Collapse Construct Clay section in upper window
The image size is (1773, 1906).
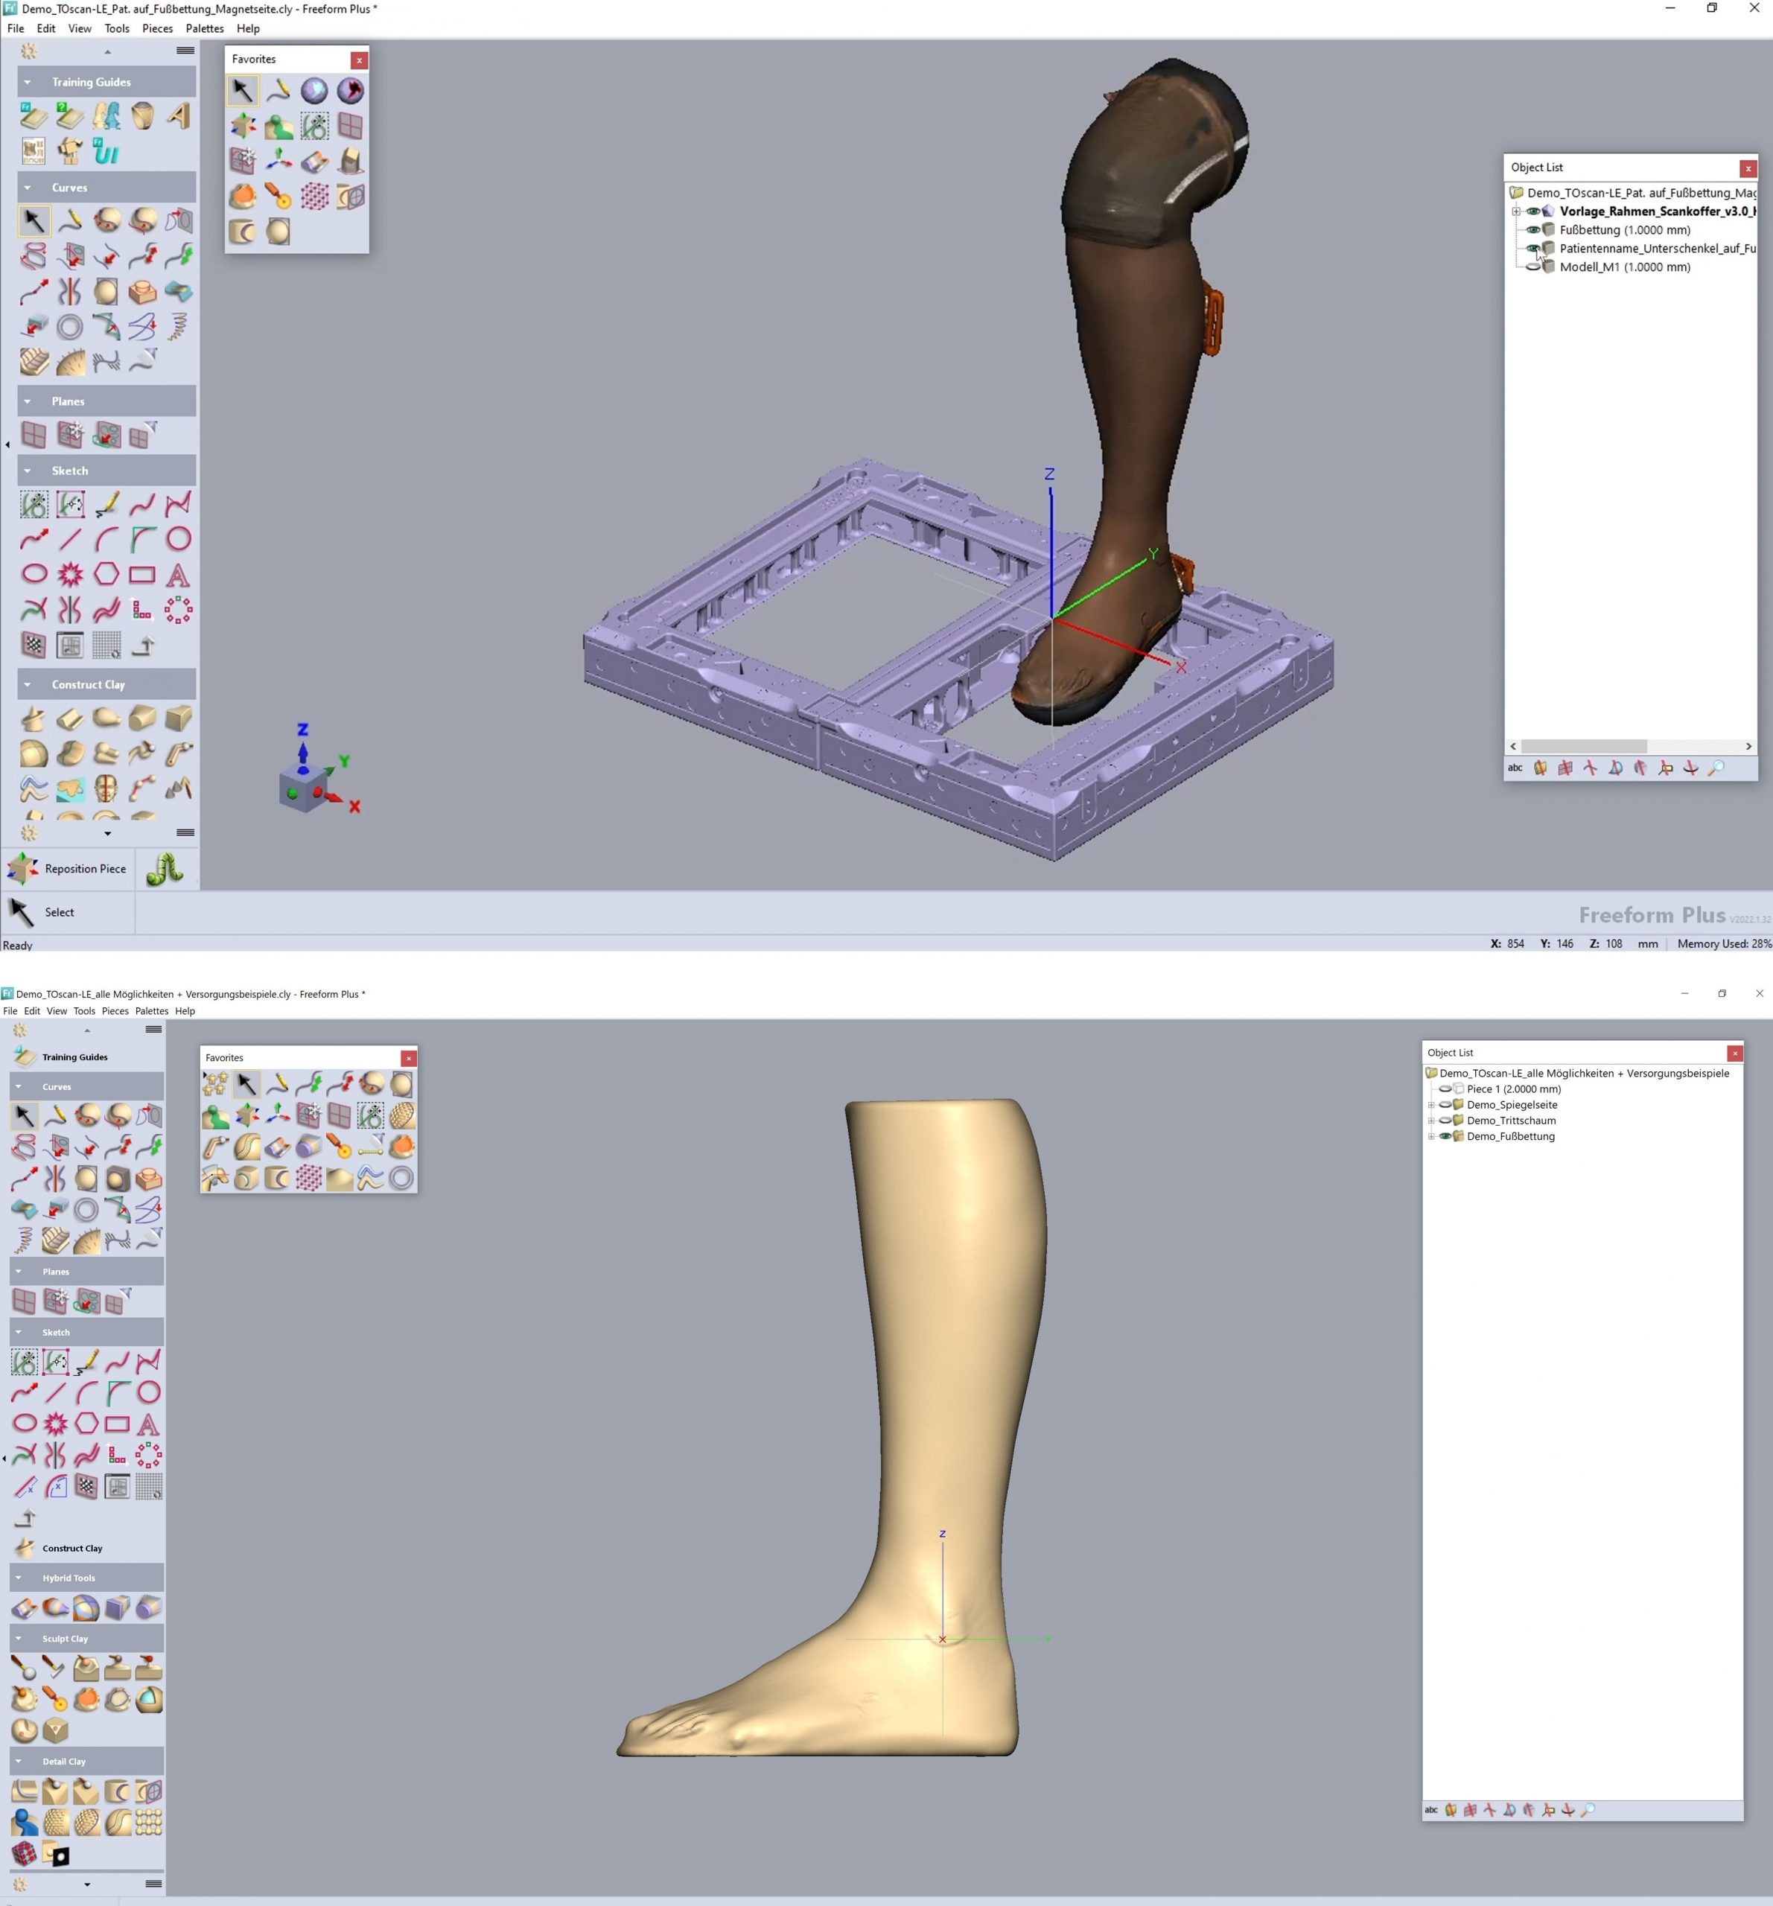tap(27, 684)
